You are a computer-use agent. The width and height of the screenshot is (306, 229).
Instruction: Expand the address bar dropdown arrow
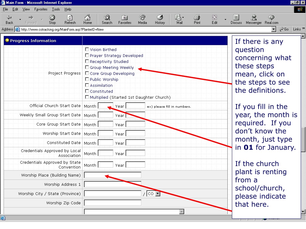[274, 30]
